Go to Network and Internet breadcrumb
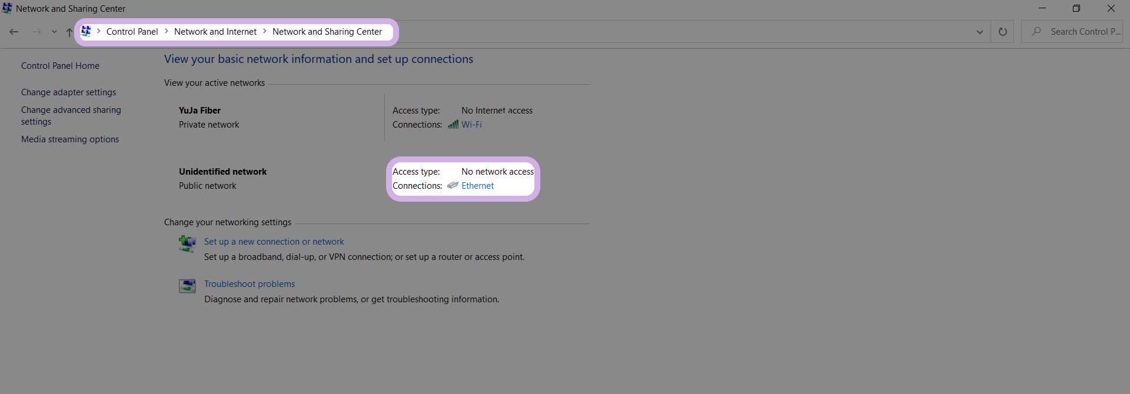This screenshot has width=1130, height=394. tap(215, 32)
